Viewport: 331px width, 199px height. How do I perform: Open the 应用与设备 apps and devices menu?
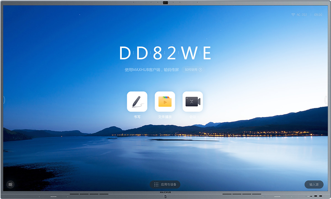165,184
